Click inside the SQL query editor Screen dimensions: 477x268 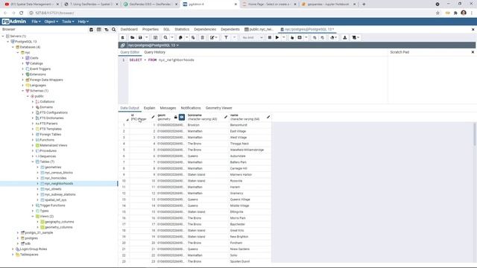(x=258, y=80)
